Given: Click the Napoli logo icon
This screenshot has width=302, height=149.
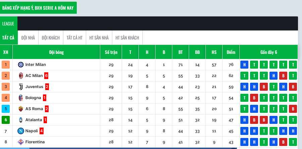Looking at the screenshot, I should pos(20,131).
